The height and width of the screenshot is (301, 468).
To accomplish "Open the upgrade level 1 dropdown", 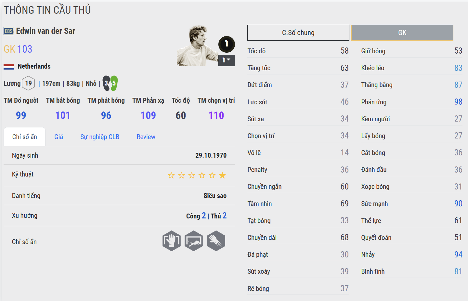I will pyautogui.click(x=227, y=60).
